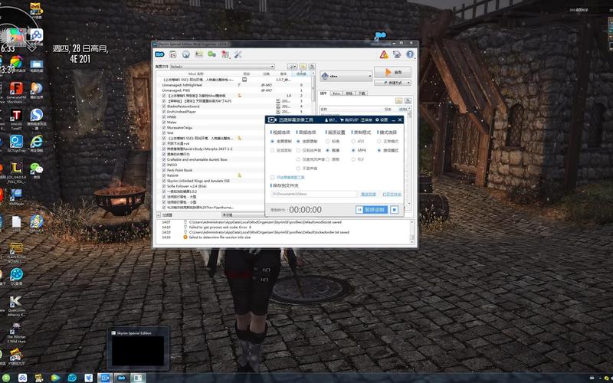Click the install mod archive icon
The height and width of the screenshot is (383, 613).
pos(173,54)
